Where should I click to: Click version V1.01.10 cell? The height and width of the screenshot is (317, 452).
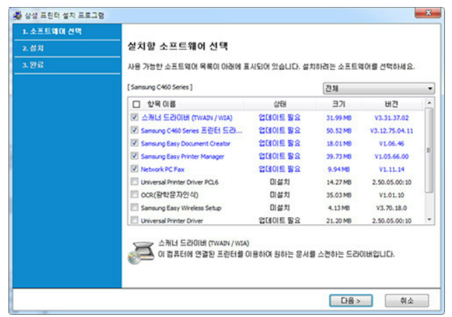pyautogui.click(x=391, y=195)
